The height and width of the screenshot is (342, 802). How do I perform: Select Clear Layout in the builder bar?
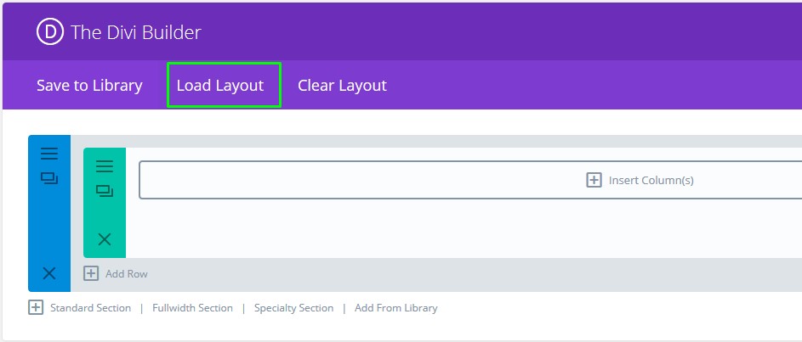click(342, 85)
